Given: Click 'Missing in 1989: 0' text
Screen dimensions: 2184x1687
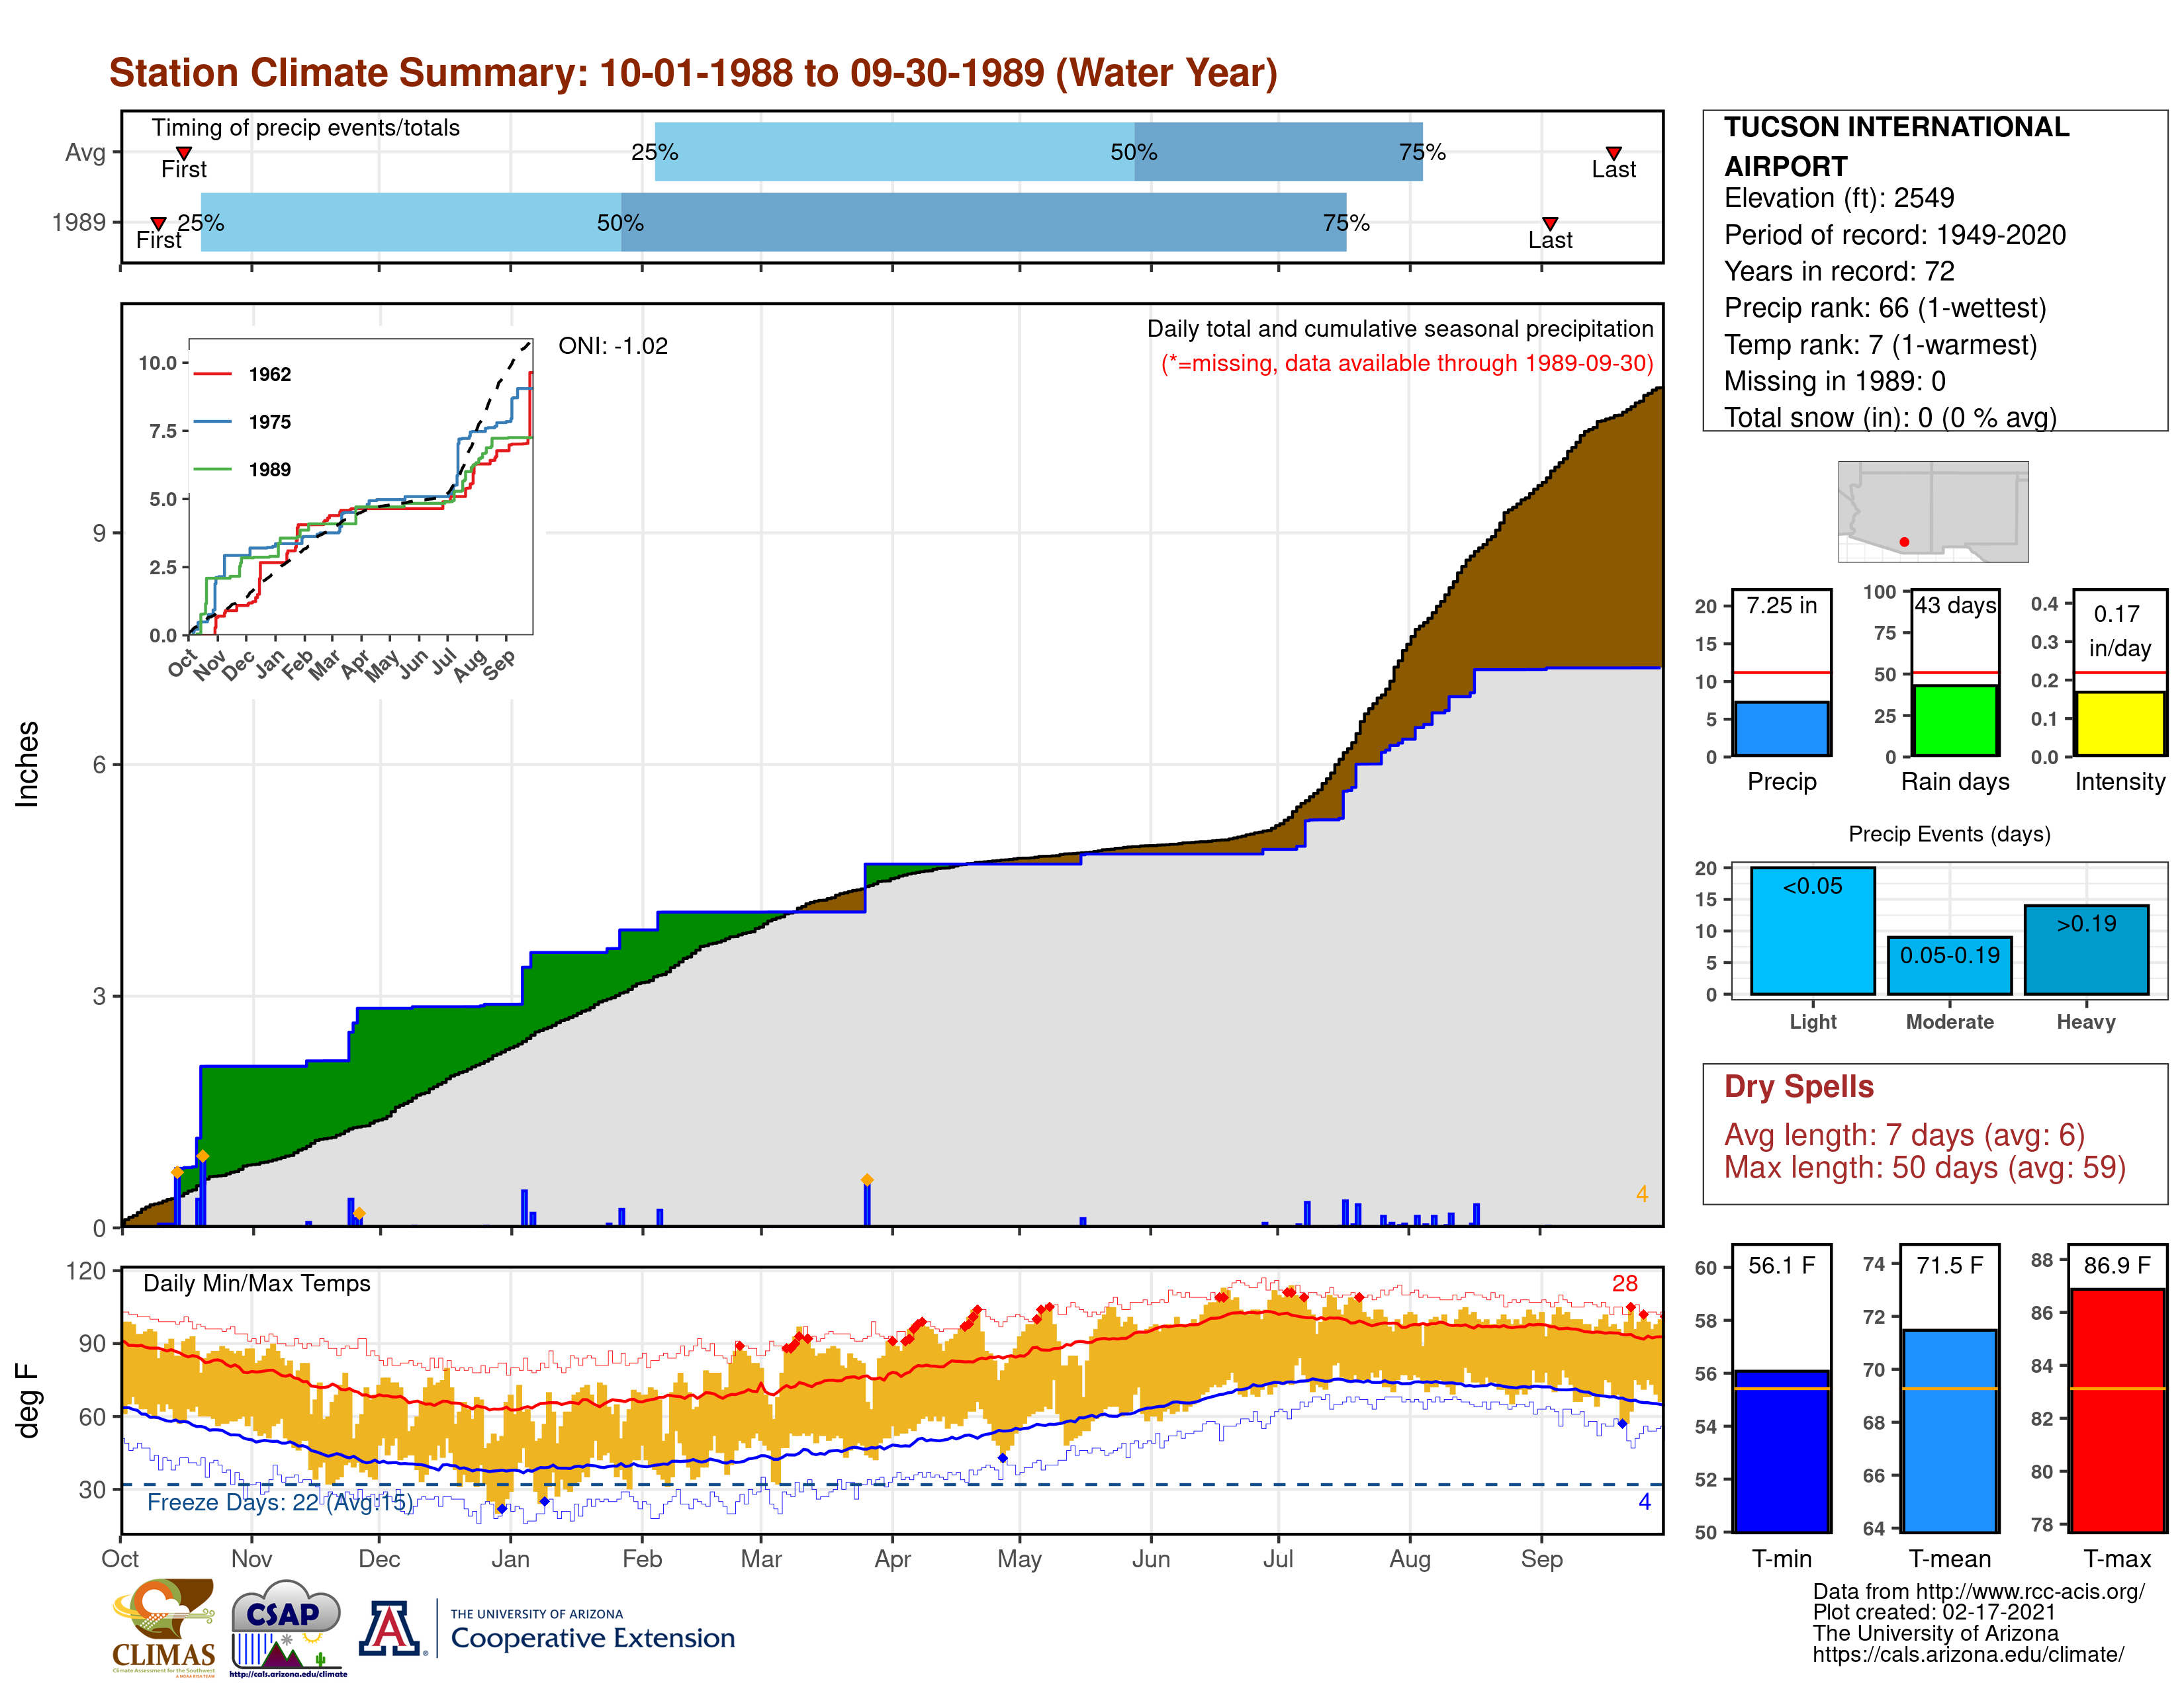Looking at the screenshot, I should tap(1835, 381).
